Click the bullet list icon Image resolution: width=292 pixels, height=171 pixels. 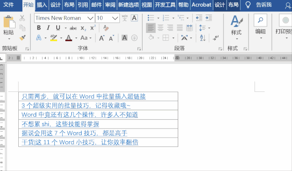pos(151,18)
